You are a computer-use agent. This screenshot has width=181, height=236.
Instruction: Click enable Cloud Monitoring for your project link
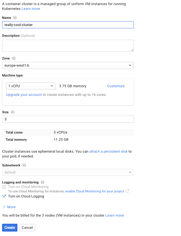[94, 191]
